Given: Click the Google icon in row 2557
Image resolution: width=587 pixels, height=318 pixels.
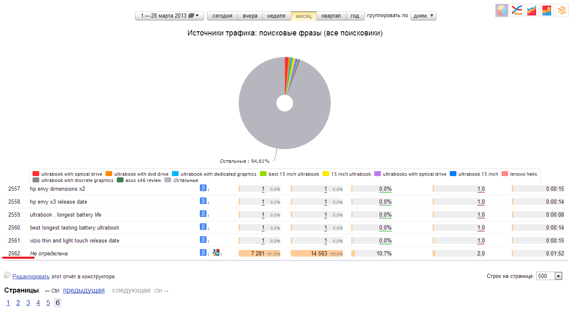Looking at the screenshot, I should (x=203, y=188).
